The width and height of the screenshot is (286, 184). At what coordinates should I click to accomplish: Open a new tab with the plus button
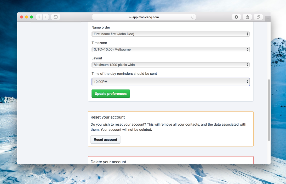268,19
